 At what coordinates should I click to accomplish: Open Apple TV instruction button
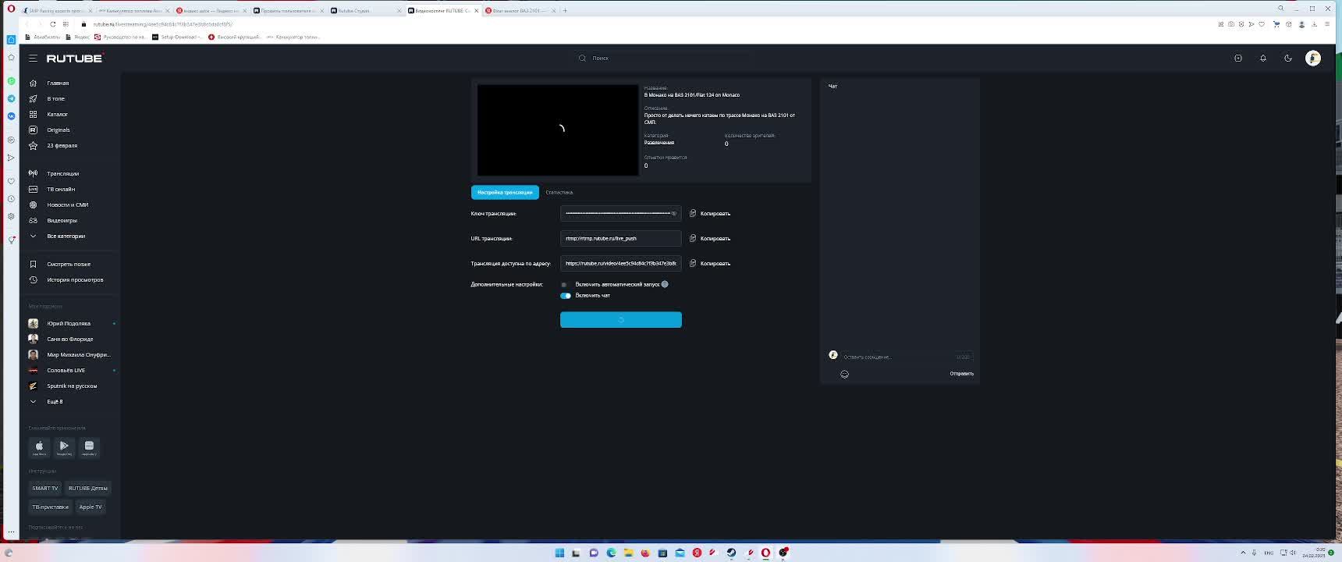[91, 507]
